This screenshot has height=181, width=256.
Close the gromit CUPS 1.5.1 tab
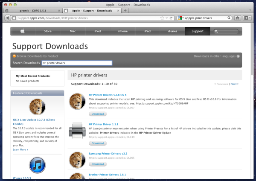tap(59, 11)
